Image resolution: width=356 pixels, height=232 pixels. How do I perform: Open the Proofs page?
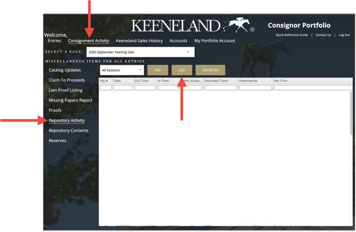point(55,110)
